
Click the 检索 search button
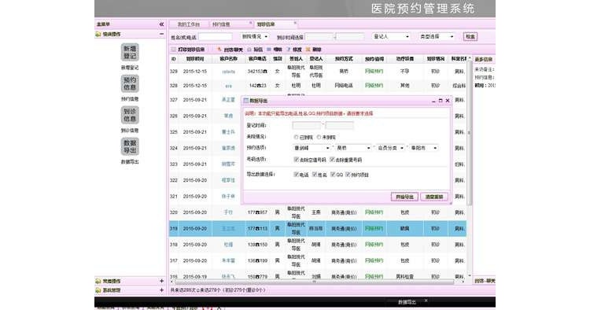point(470,36)
